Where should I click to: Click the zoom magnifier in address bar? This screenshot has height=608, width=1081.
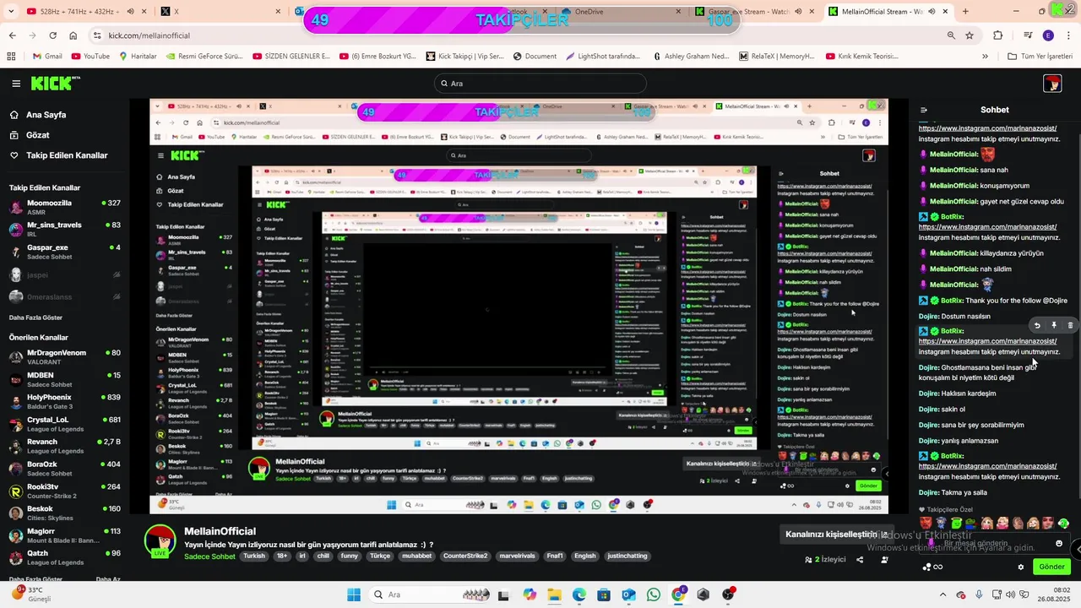tap(951, 35)
